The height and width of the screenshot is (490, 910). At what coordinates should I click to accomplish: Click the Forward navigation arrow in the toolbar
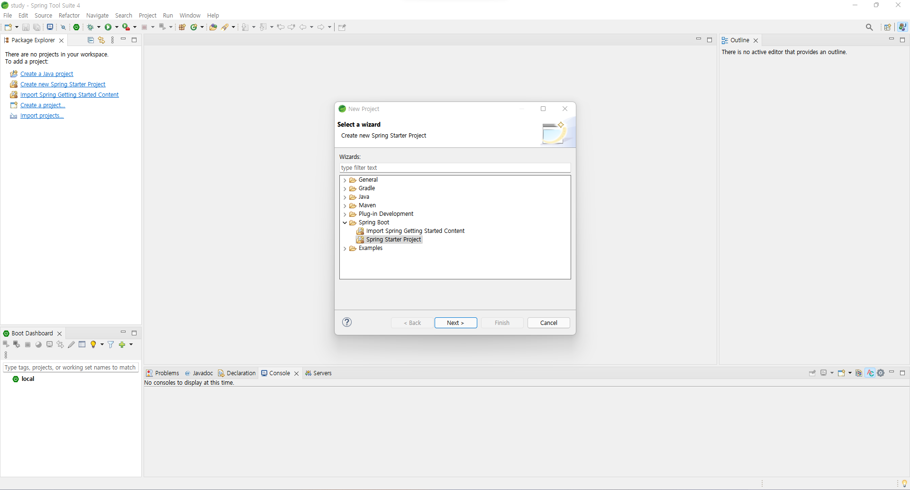[321, 27]
